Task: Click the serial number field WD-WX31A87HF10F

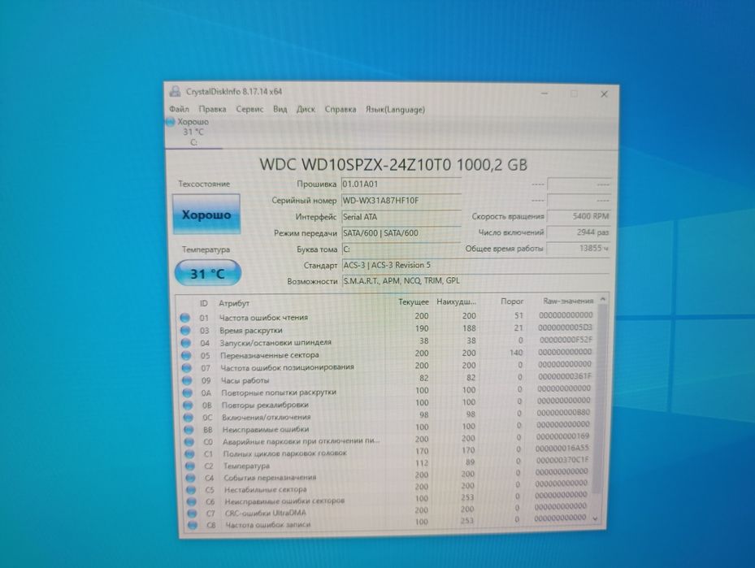Action: tap(401, 200)
